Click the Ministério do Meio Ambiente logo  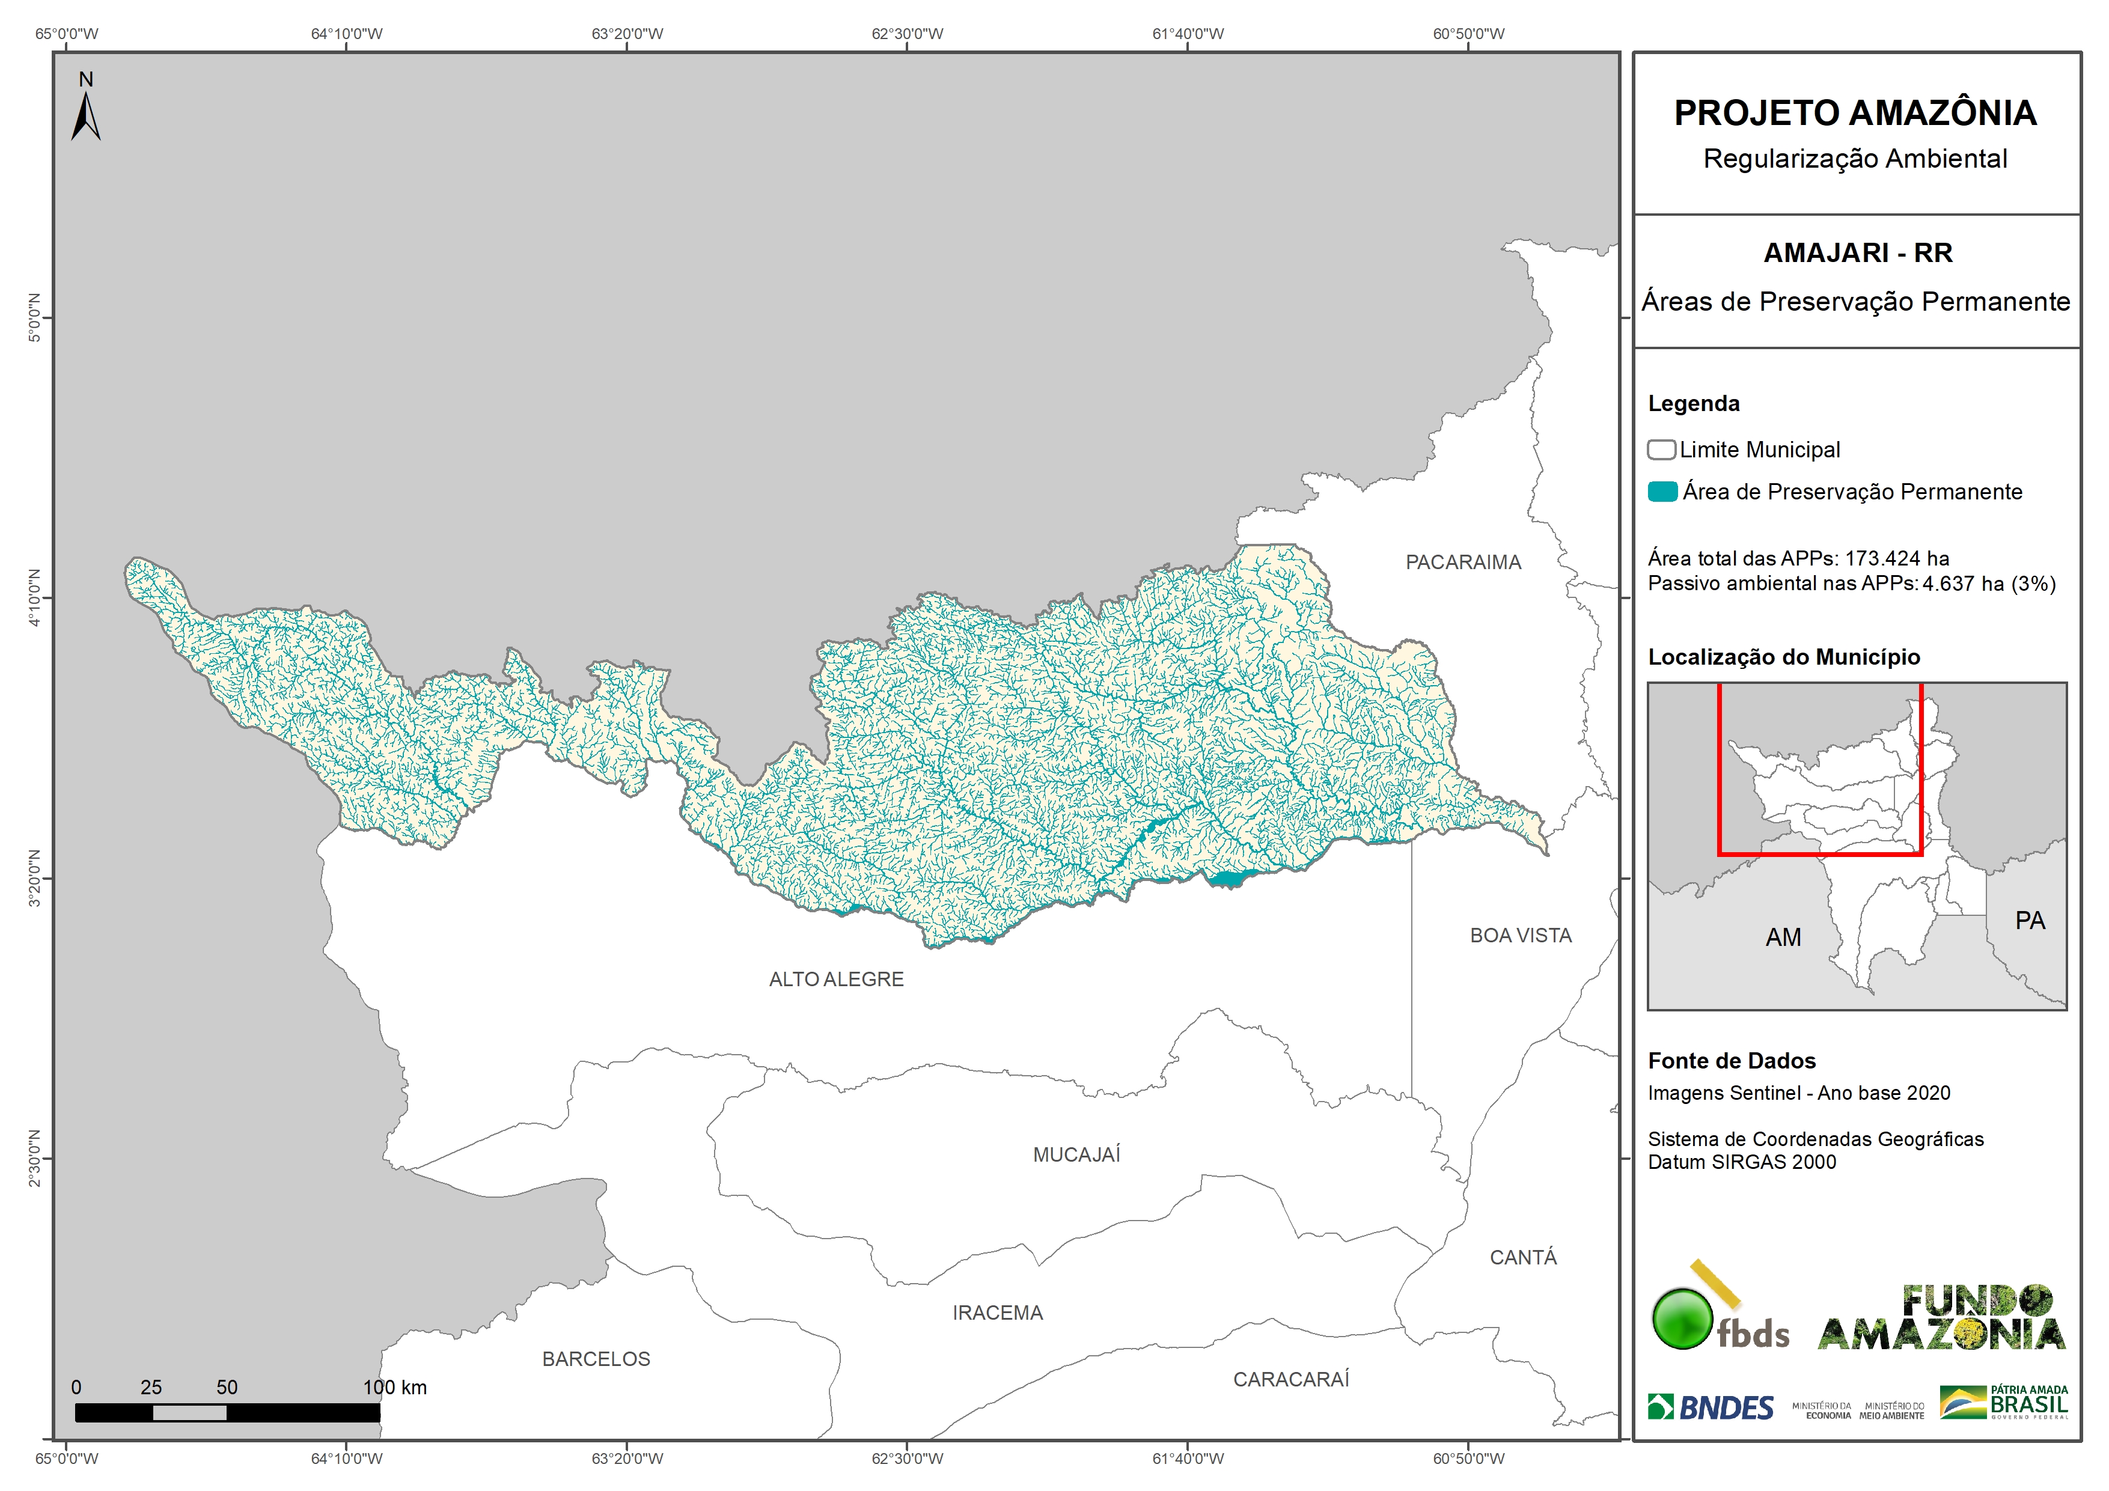click(1891, 1410)
